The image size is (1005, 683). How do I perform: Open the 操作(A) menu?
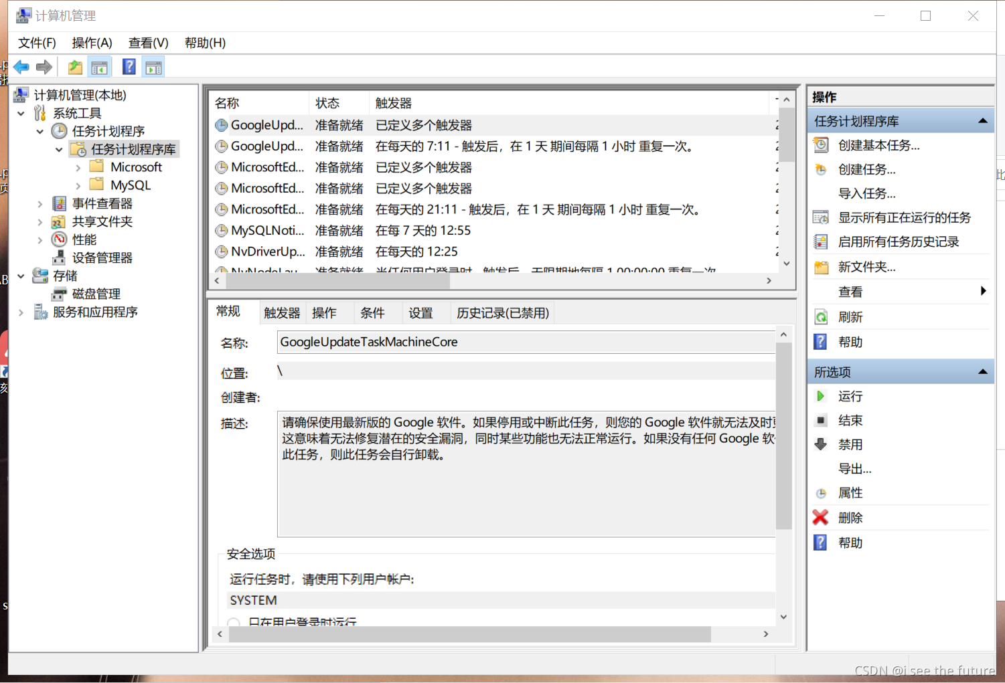[x=92, y=43]
